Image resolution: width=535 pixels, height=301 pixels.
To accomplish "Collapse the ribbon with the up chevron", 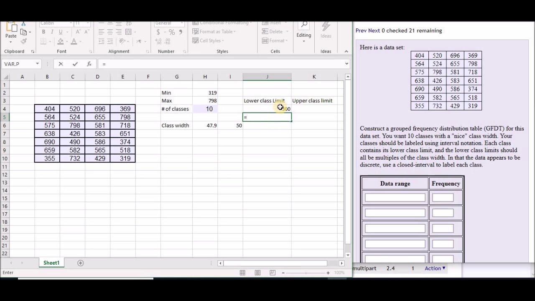I will pyautogui.click(x=346, y=51).
